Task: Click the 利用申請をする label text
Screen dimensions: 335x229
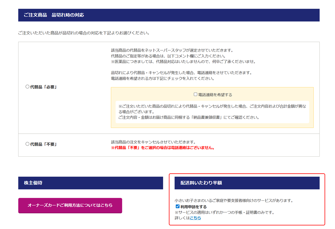Action: pyautogui.click(x=194, y=207)
